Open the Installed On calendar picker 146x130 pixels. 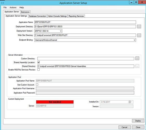pos(130,102)
